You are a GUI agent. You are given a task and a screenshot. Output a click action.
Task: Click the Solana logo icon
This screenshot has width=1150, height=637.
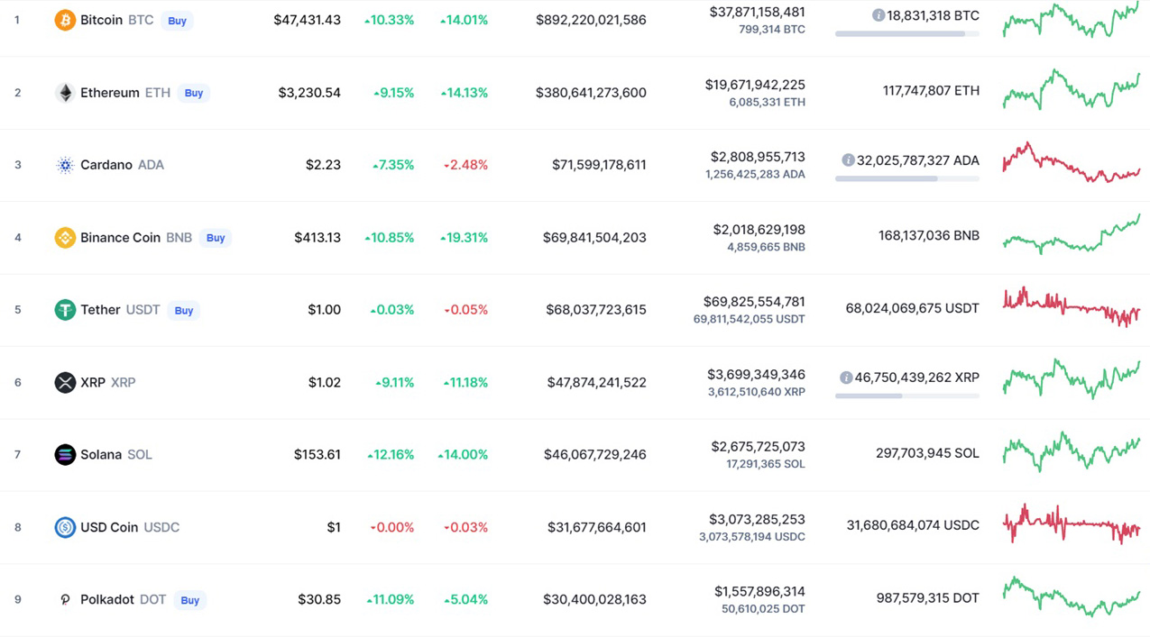click(65, 455)
